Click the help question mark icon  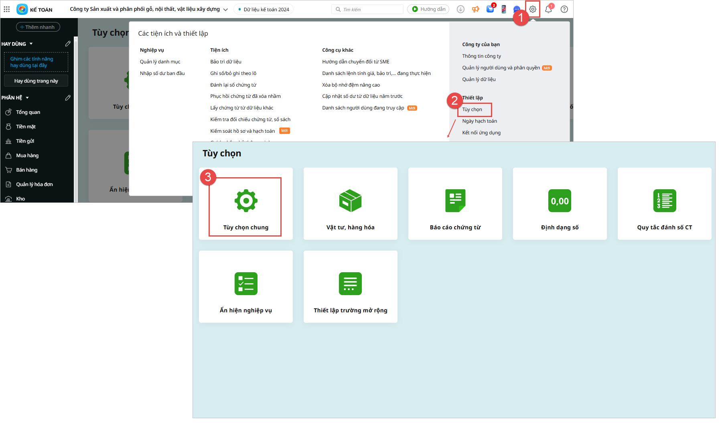coord(564,9)
